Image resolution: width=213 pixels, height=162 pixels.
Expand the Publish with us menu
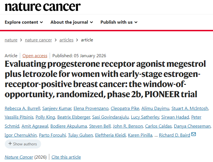click(119, 22)
